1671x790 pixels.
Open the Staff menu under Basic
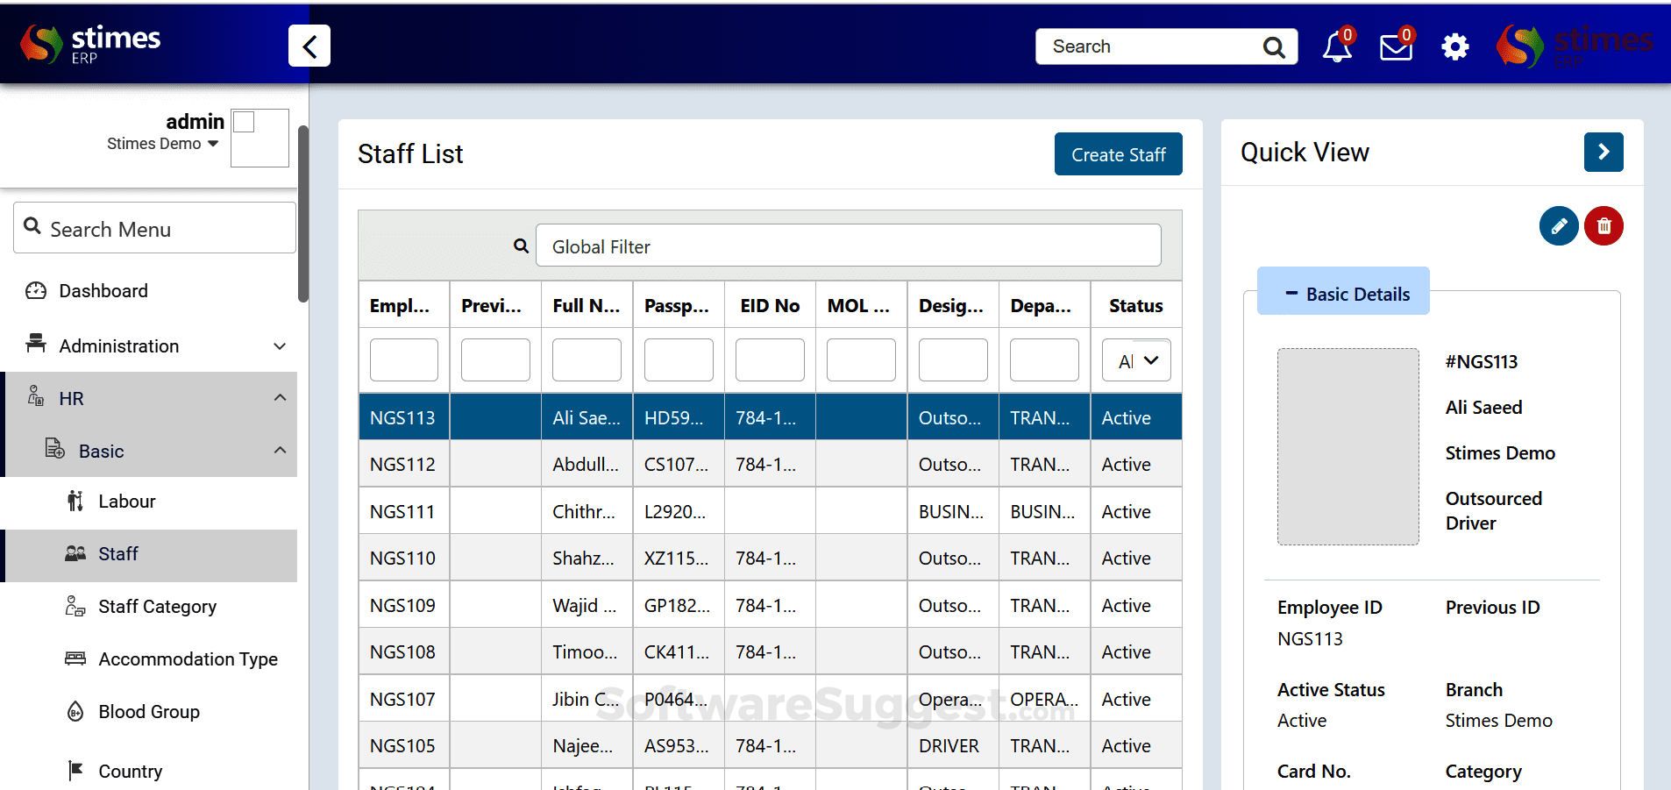(118, 553)
